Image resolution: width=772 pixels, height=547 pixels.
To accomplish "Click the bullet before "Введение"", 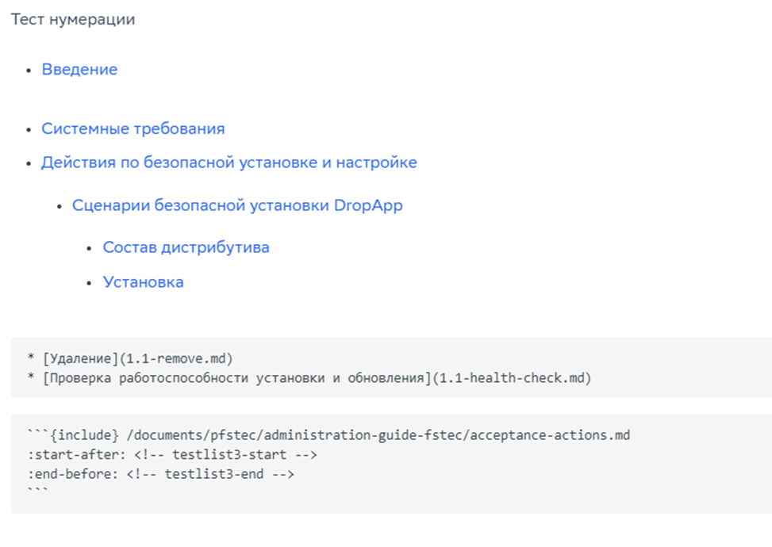I will 29,71.
